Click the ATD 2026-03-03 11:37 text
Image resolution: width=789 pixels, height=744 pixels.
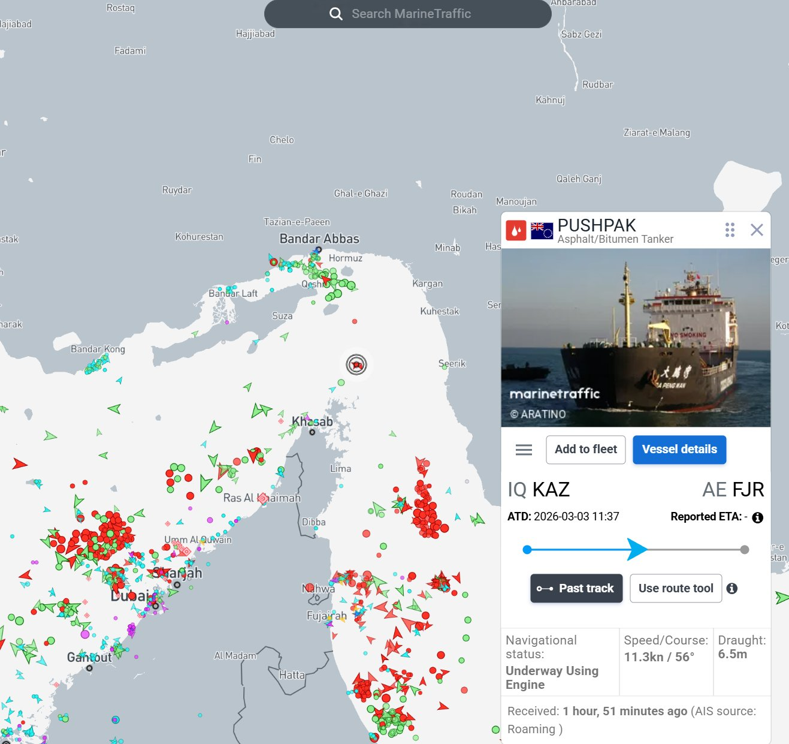pos(563,517)
